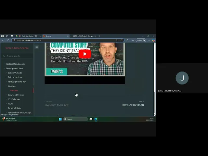
Task: Add this page to favorites
Action: (x=121, y=40)
